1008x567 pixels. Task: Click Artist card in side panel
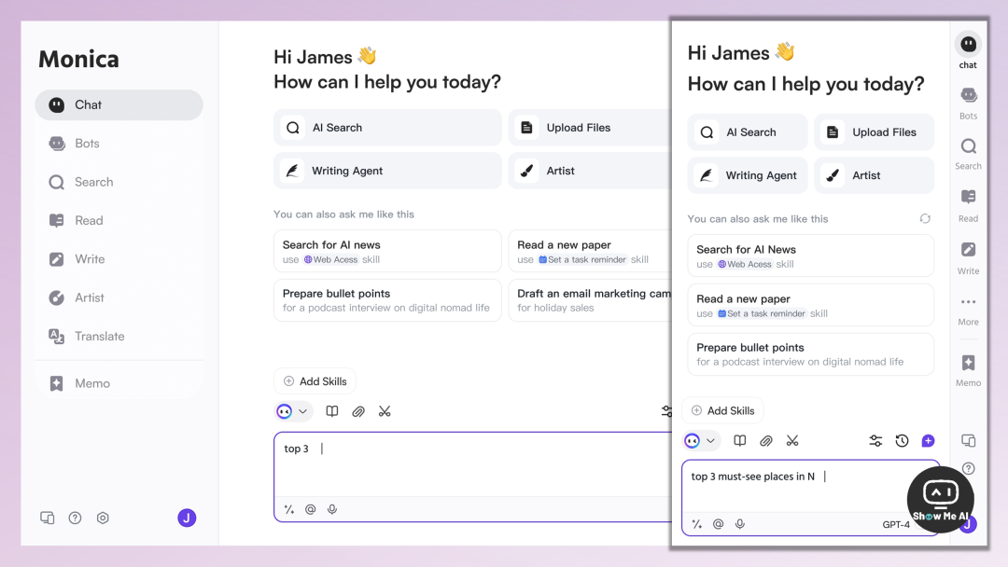875,175
